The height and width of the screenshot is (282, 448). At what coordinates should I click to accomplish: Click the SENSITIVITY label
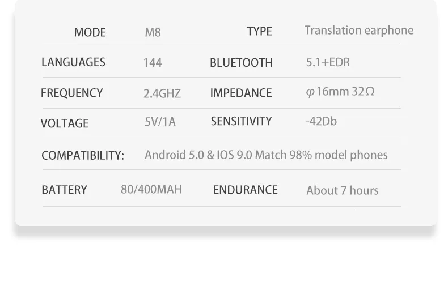point(241,121)
